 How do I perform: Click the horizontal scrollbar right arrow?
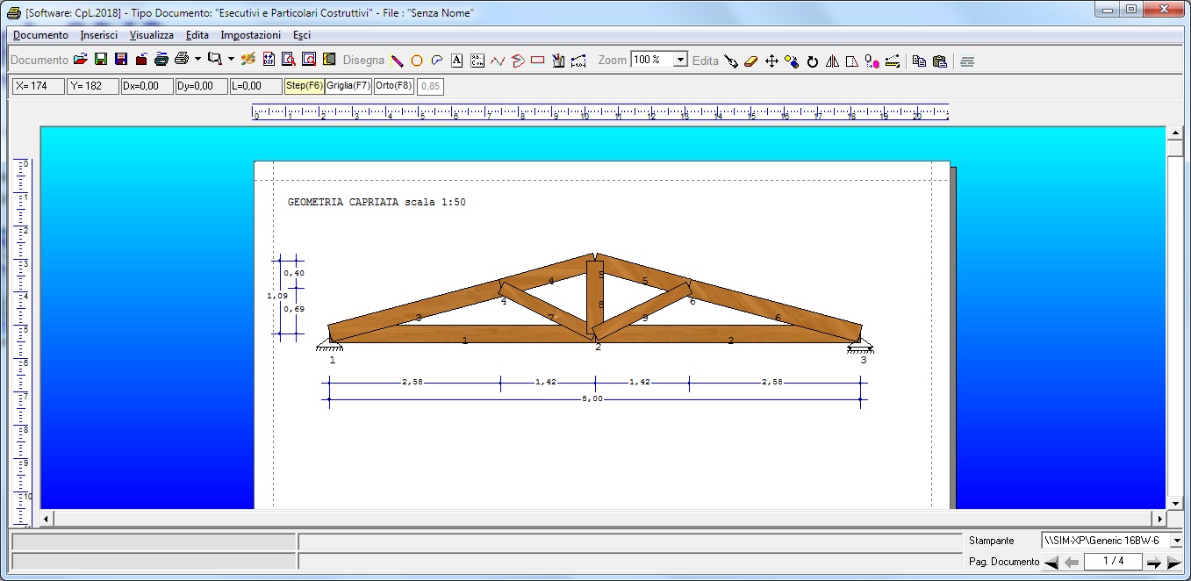(x=1160, y=519)
